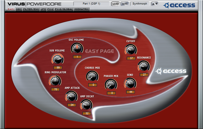The width and height of the screenshot is (203, 129).
Task: Click the SAVE button
Action: [124, 4]
